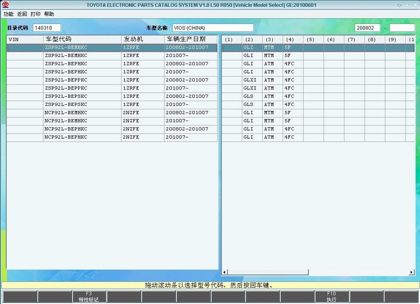Click the 目录代码 field showing 140310
The width and height of the screenshot is (420, 304).
[x=47, y=28]
